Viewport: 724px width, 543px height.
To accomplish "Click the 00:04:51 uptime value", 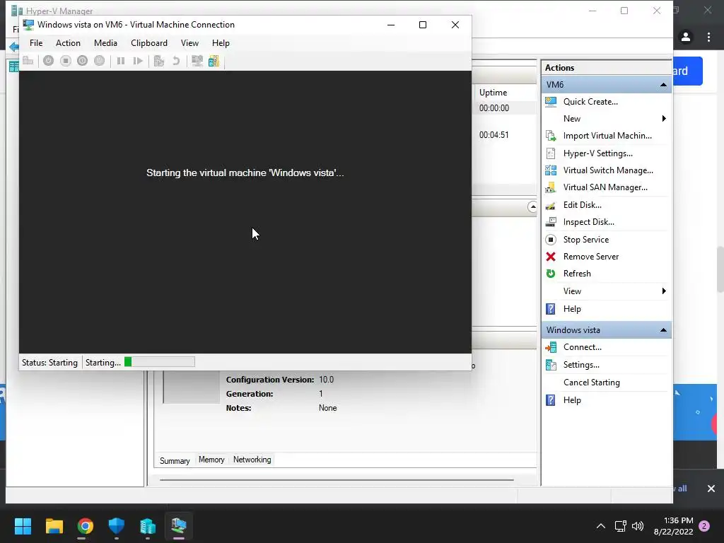I will [494, 135].
